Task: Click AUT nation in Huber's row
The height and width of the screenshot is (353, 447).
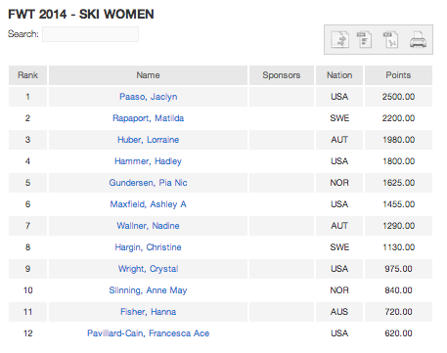Action: coord(339,140)
